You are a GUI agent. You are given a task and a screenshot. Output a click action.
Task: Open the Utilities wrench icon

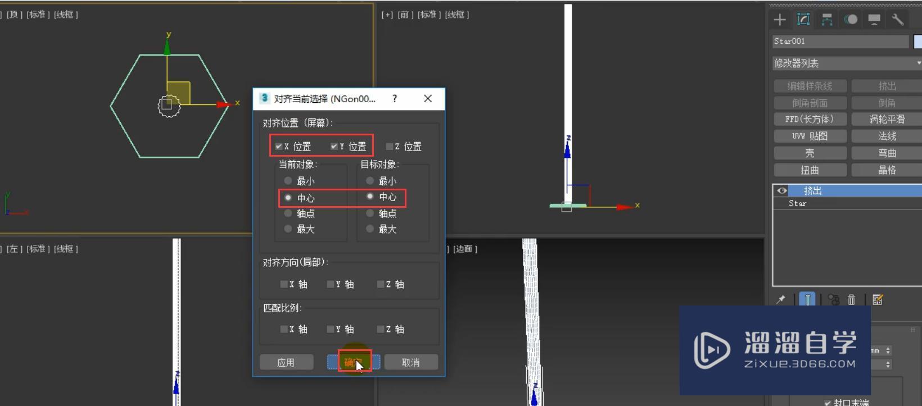[898, 20]
